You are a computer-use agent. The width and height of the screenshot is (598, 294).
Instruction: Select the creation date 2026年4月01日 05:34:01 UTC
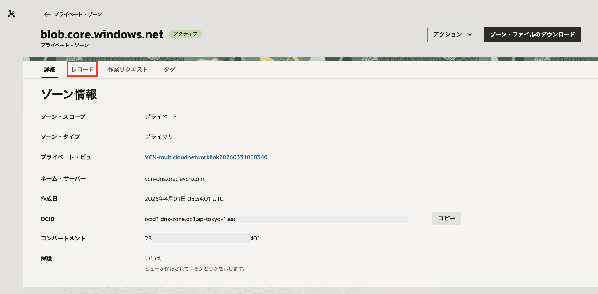[x=184, y=199]
